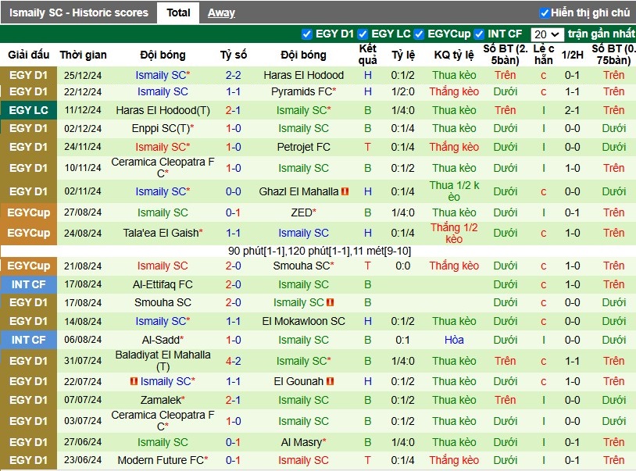Click the INT CF league label on 06/08/24
Viewport: 636px width, 471px height.
tap(28, 340)
